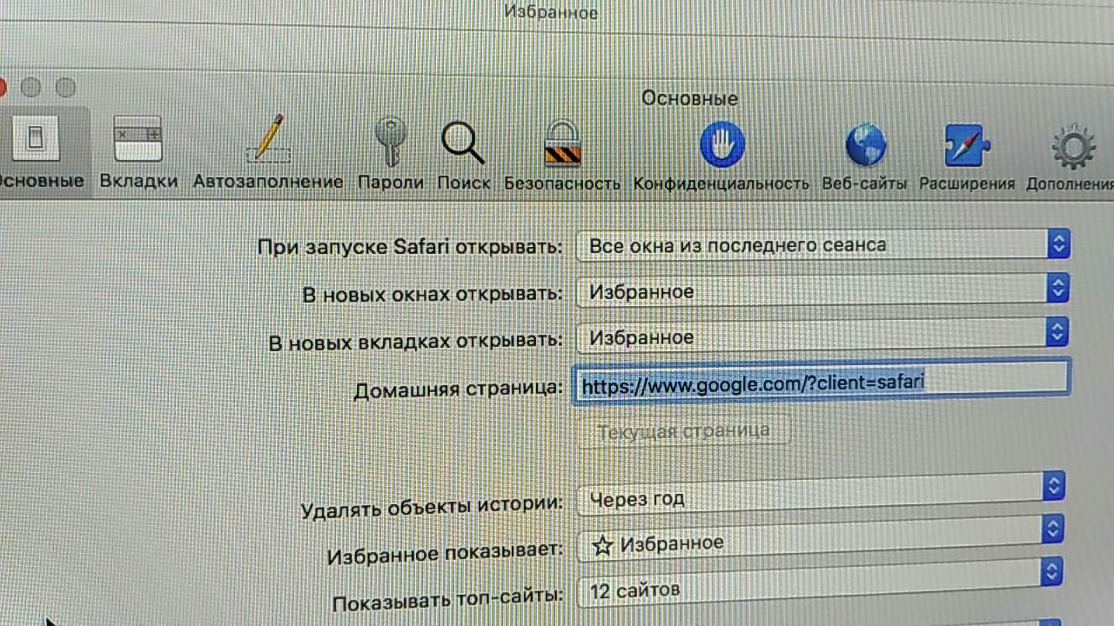Click the 'Удалять объекты истории:' label

coord(432,506)
